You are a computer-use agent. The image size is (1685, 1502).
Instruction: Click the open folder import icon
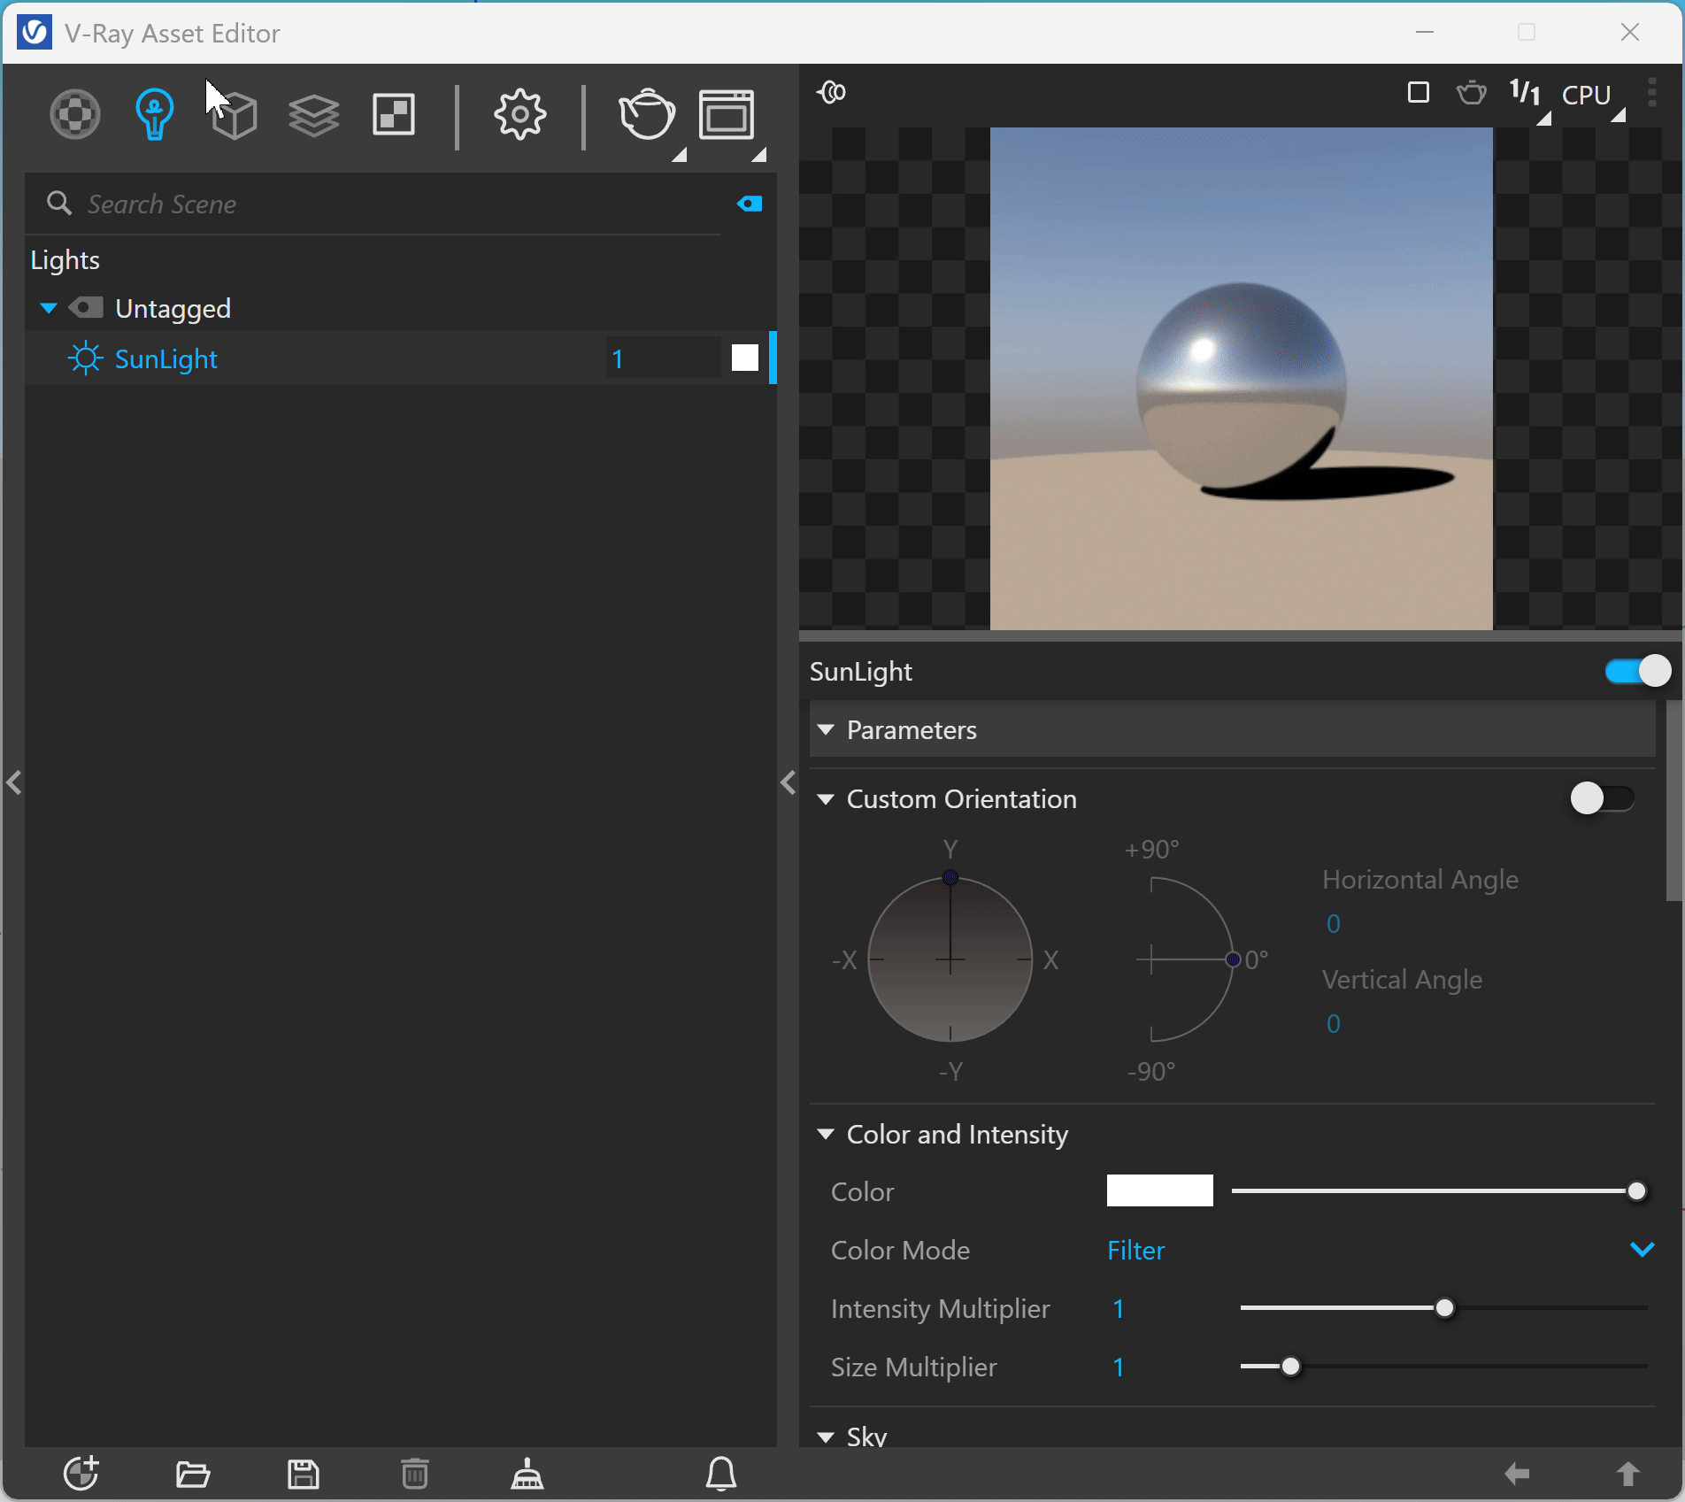point(193,1474)
